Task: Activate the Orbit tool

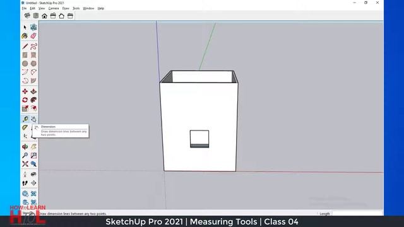Action: tap(25, 147)
